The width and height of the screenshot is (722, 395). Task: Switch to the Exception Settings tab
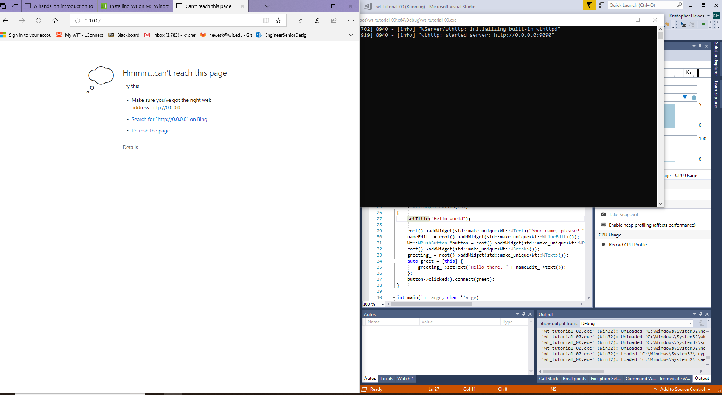pos(605,379)
